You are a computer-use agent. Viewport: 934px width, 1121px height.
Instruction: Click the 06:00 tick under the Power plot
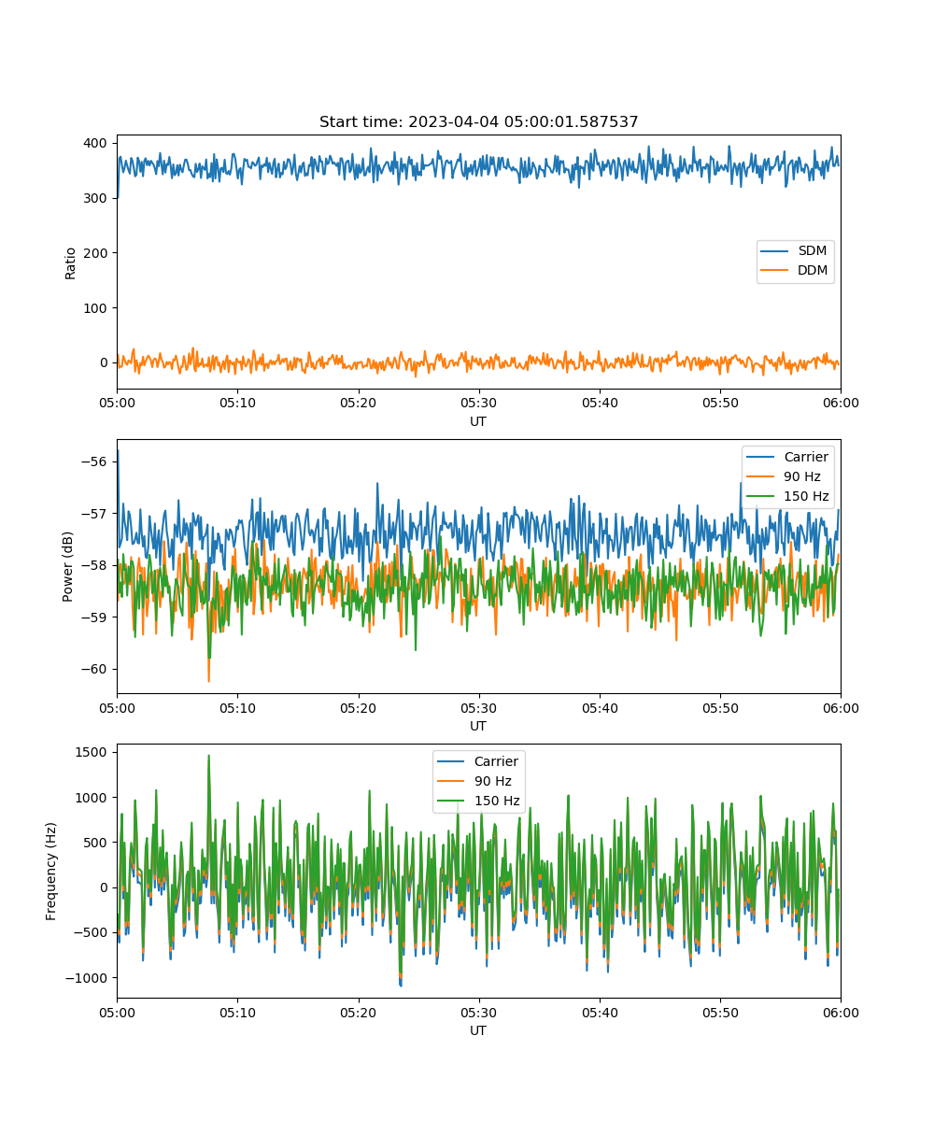click(x=840, y=707)
